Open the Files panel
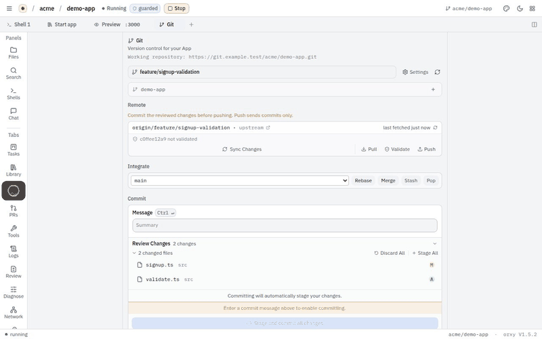Screen dimensions: 542x339 pyautogui.click(x=14, y=53)
